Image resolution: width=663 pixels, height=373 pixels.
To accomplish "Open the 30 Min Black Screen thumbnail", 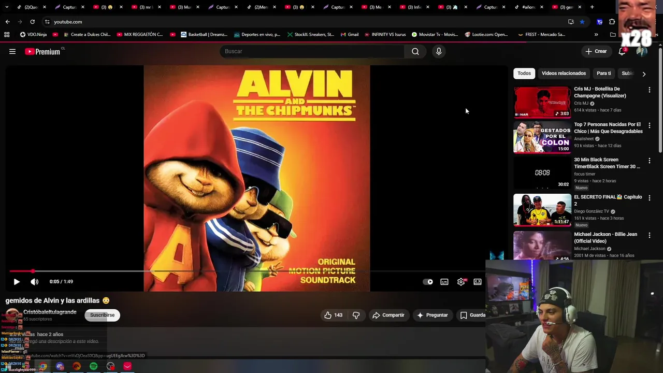I will pos(542,173).
